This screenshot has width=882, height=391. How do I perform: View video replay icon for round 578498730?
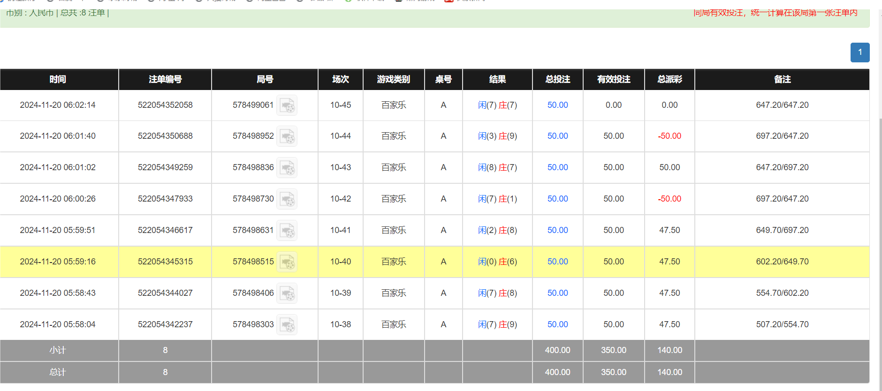pyautogui.click(x=287, y=199)
